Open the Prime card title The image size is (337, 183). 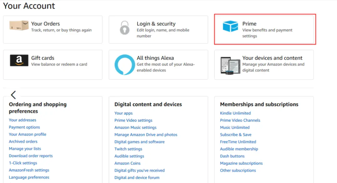[249, 24]
